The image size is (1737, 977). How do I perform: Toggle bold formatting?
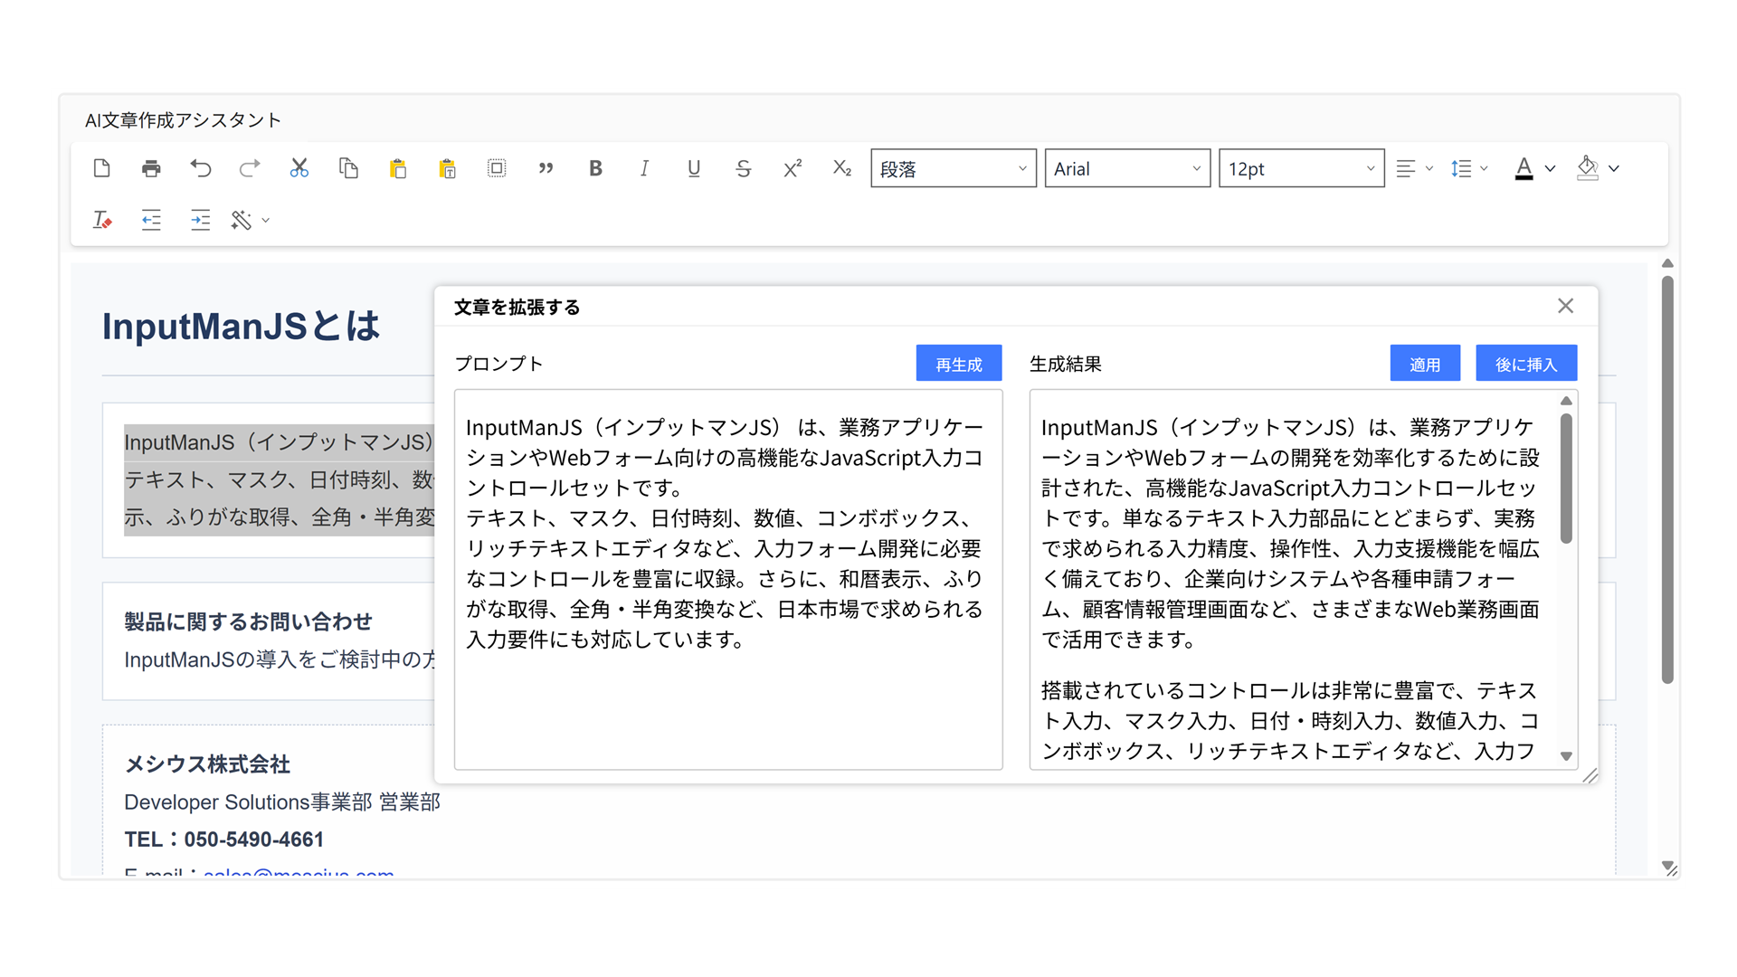tap(595, 168)
